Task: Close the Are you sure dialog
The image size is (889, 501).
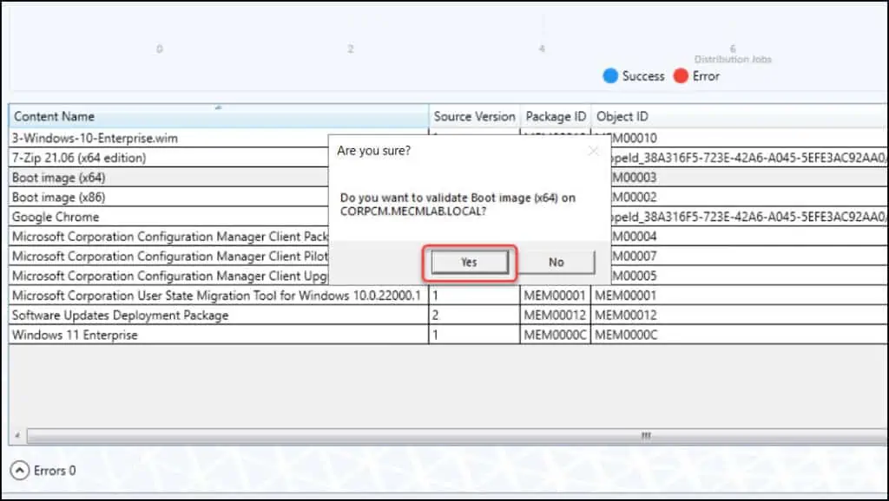Action: 593,151
